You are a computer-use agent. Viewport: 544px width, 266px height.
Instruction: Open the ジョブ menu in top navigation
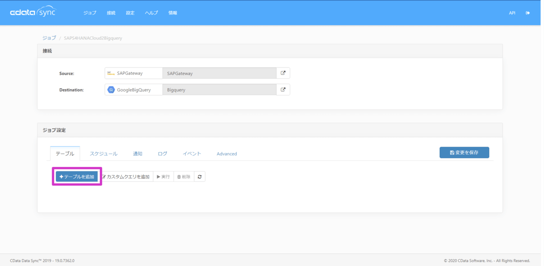90,13
